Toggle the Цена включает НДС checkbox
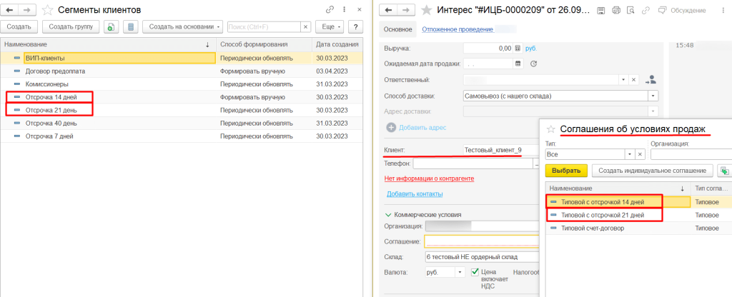The image size is (732, 297). (475, 272)
